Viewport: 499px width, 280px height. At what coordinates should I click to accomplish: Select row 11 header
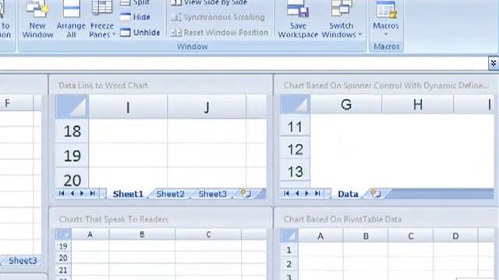coord(295,127)
